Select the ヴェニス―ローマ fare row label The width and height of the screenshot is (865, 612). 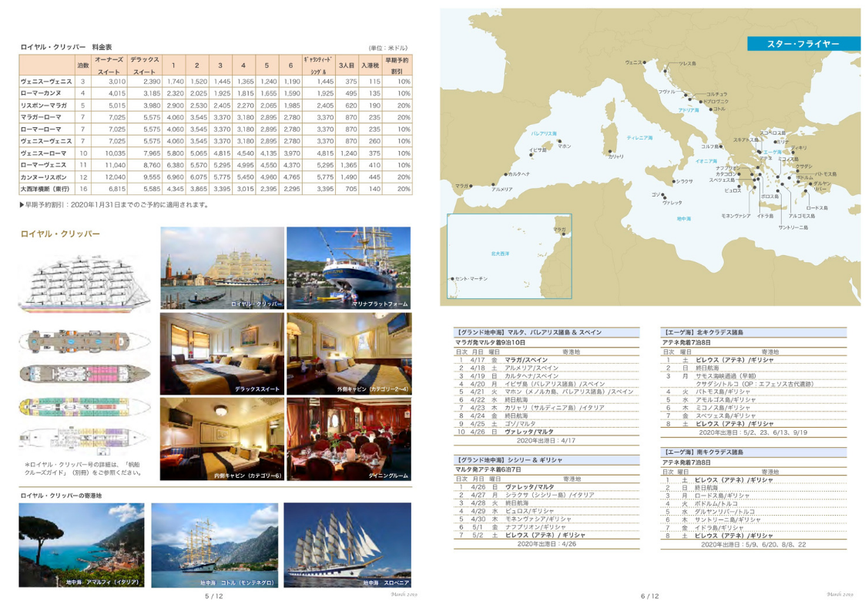click(44, 153)
